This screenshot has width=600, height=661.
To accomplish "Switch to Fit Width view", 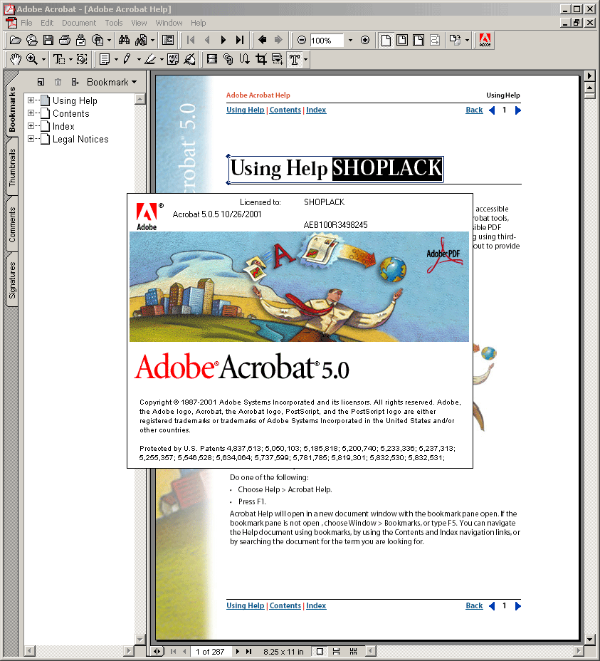I will [419, 40].
